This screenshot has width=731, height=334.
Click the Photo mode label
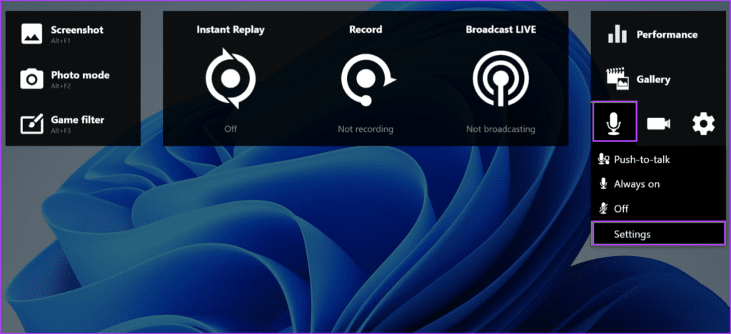(80, 75)
